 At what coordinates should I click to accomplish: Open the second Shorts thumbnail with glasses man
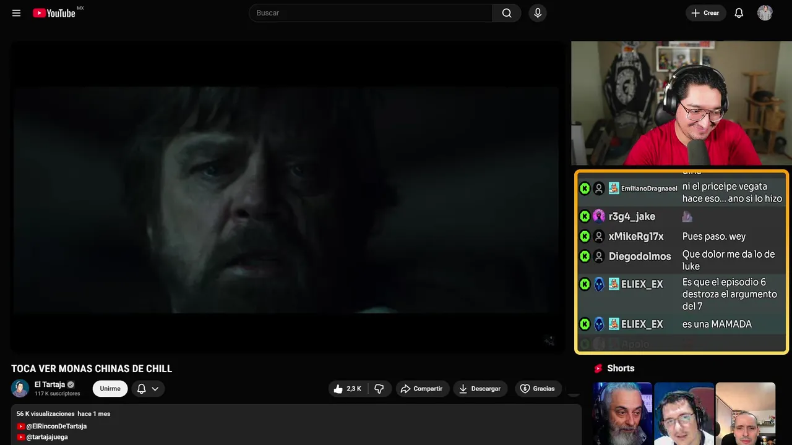click(x=684, y=413)
